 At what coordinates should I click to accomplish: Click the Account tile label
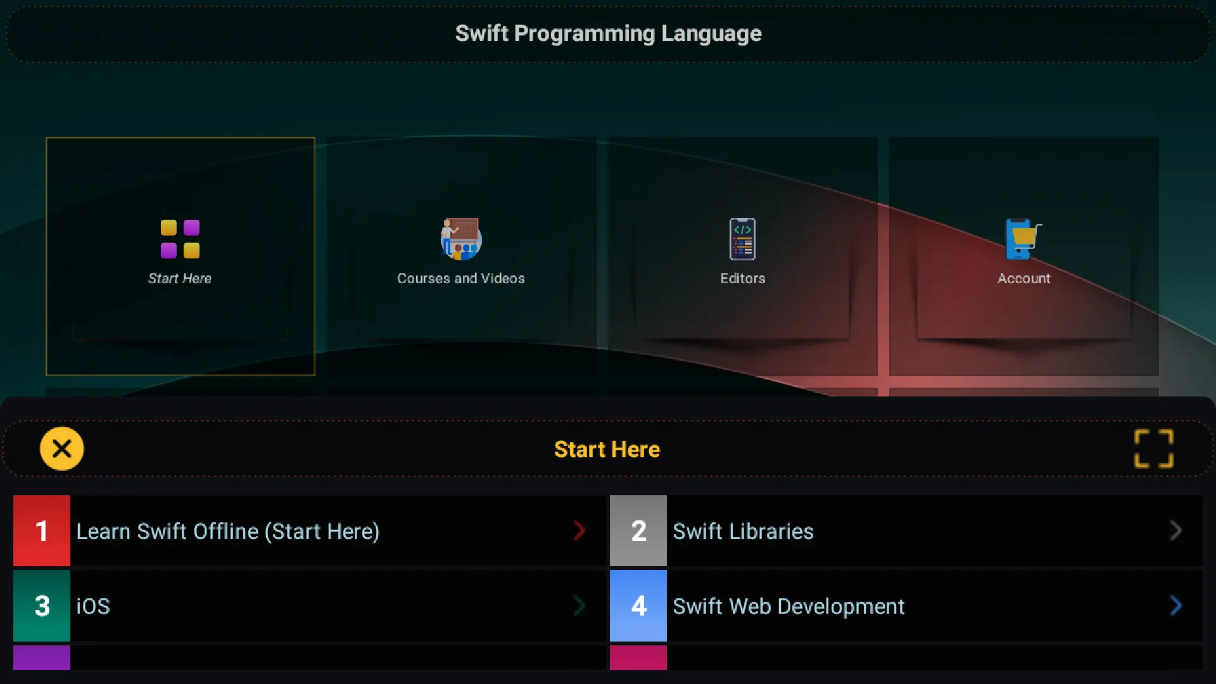coord(1023,279)
